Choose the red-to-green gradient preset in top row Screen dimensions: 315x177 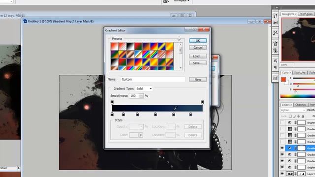click(x=138, y=46)
